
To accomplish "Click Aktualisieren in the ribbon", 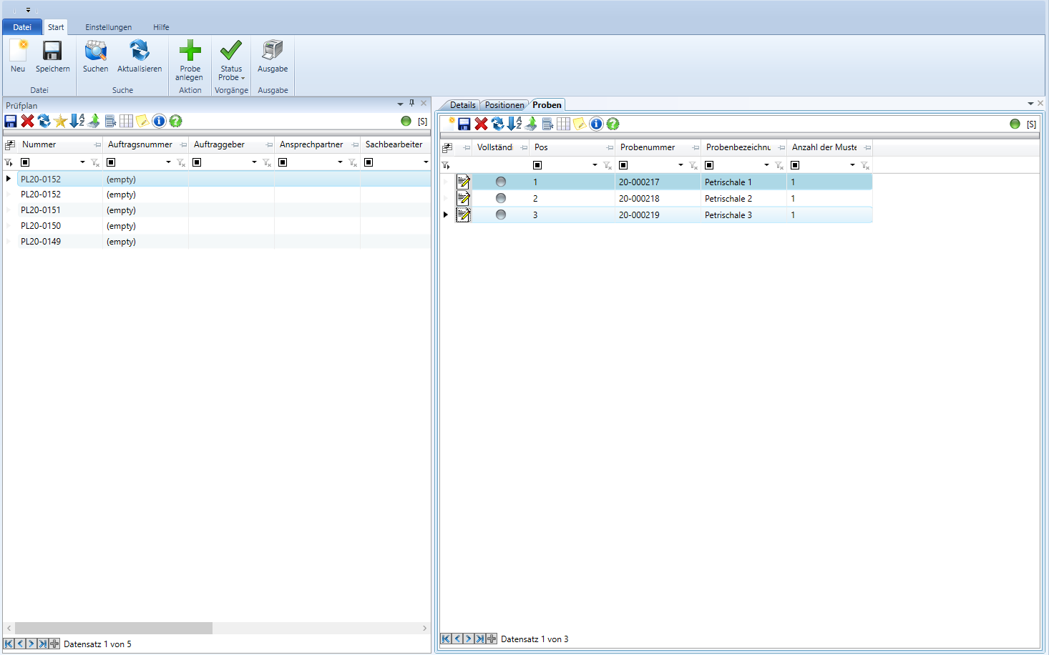I will tap(140, 56).
